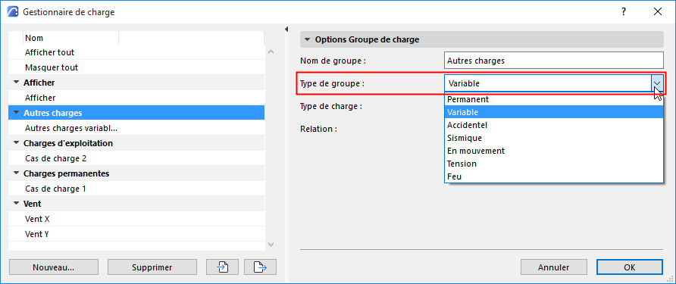This screenshot has height=284, width=676.
Task: Select the Masquer tout row
Action: [x=136, y=67]
